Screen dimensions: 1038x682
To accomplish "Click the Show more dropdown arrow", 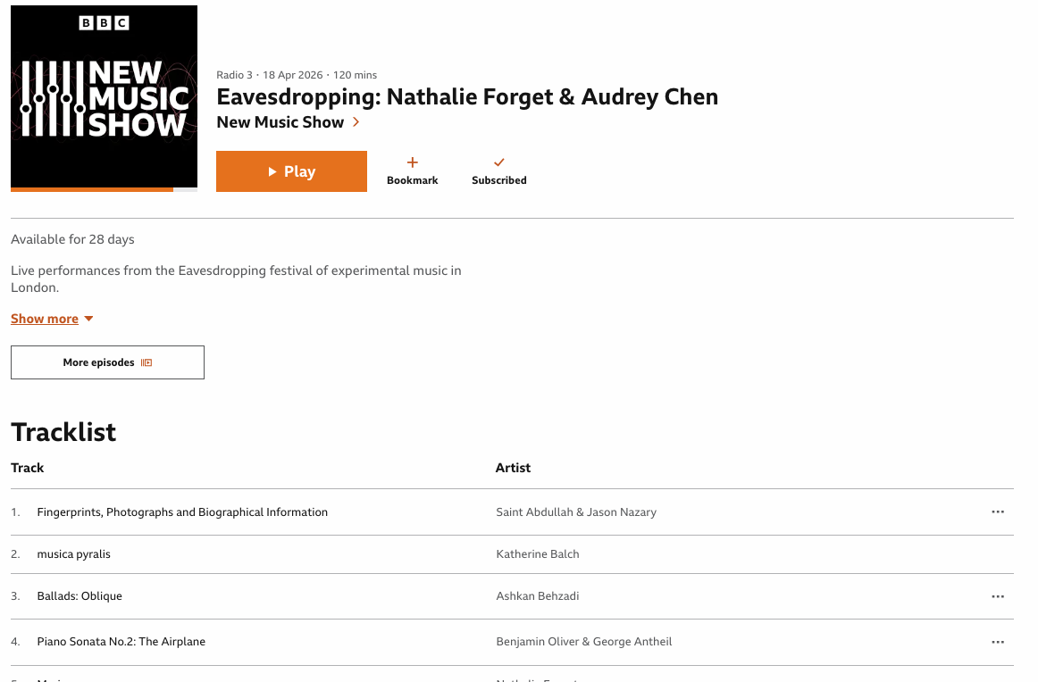I will pyautogui.click(x=88, y=319).
